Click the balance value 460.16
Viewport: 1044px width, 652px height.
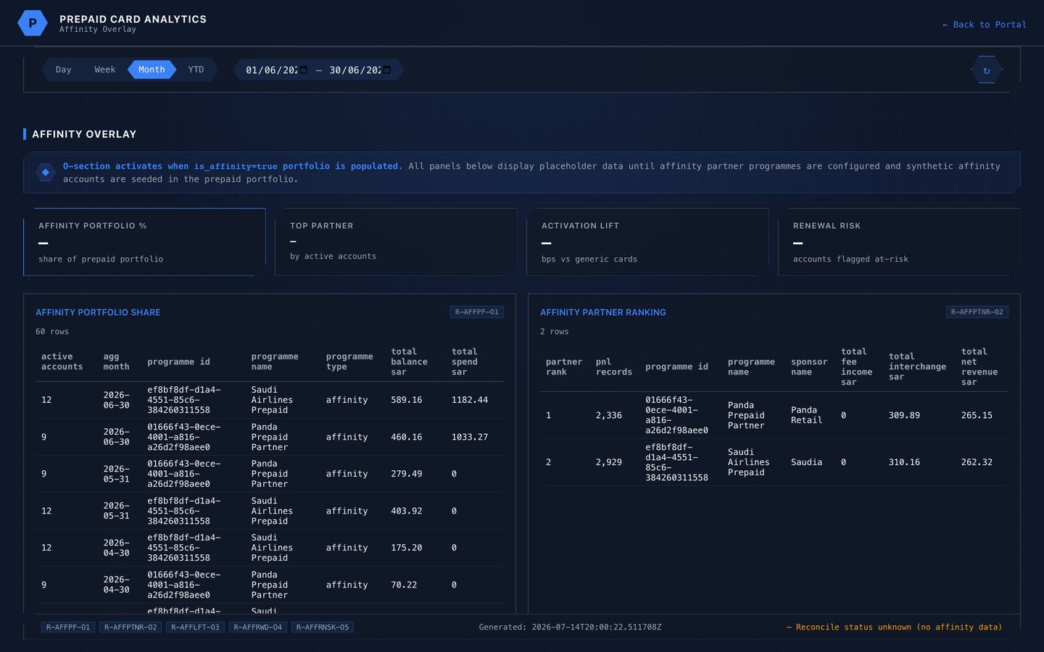[x=406, y=438]
